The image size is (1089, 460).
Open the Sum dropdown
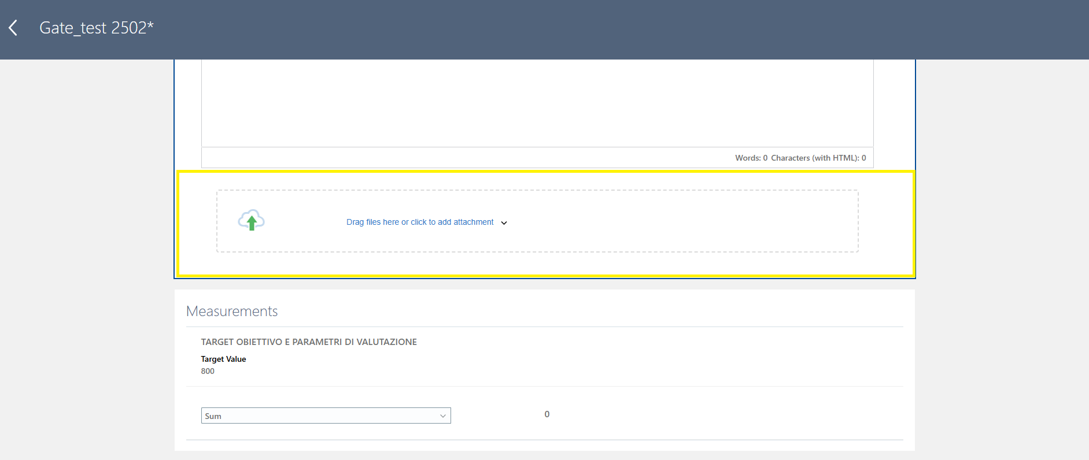coord(326,416)
